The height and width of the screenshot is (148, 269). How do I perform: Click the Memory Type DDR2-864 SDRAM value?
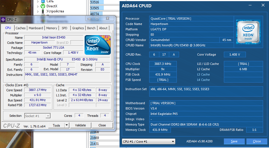(206, 124)
